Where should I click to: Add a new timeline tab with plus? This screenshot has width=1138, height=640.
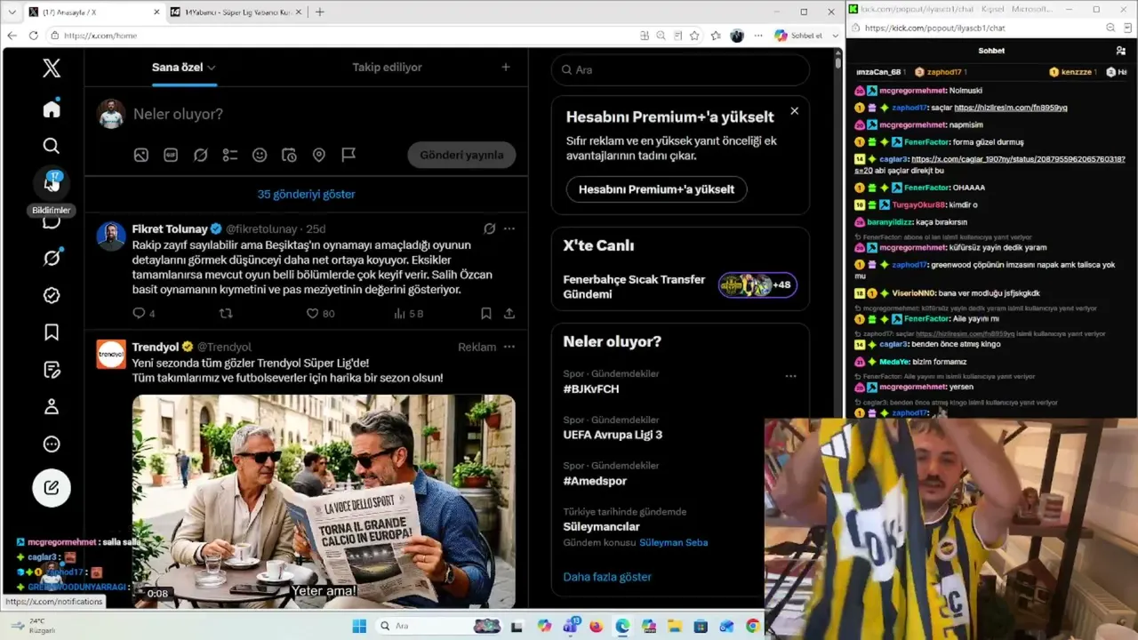506,68
